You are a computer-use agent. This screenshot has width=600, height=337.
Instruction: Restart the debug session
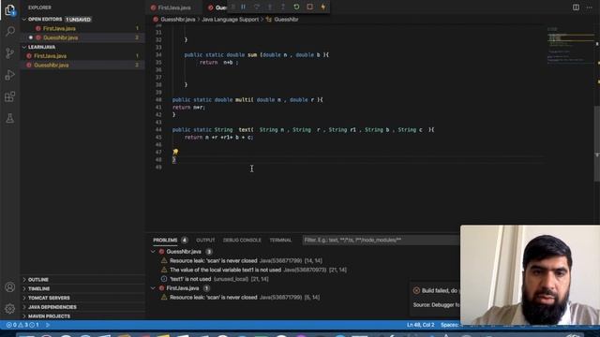pyautogui.click(x=296, y=7)
